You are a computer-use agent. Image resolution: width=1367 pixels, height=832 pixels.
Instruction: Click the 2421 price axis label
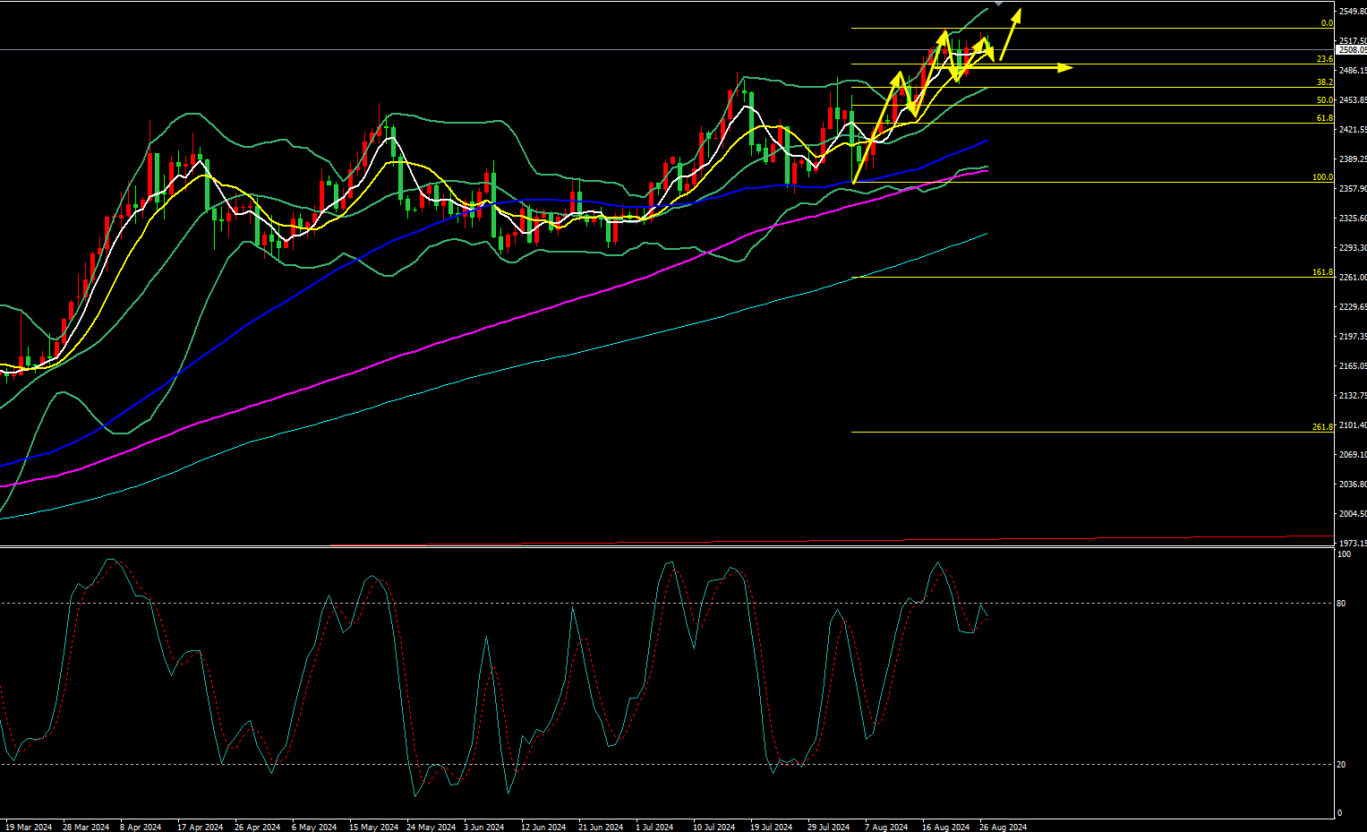(1353, 130)
